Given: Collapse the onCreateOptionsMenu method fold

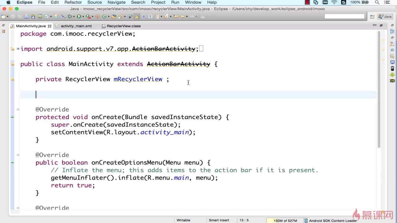Looking at the screenshot, I should click(18, 155).
